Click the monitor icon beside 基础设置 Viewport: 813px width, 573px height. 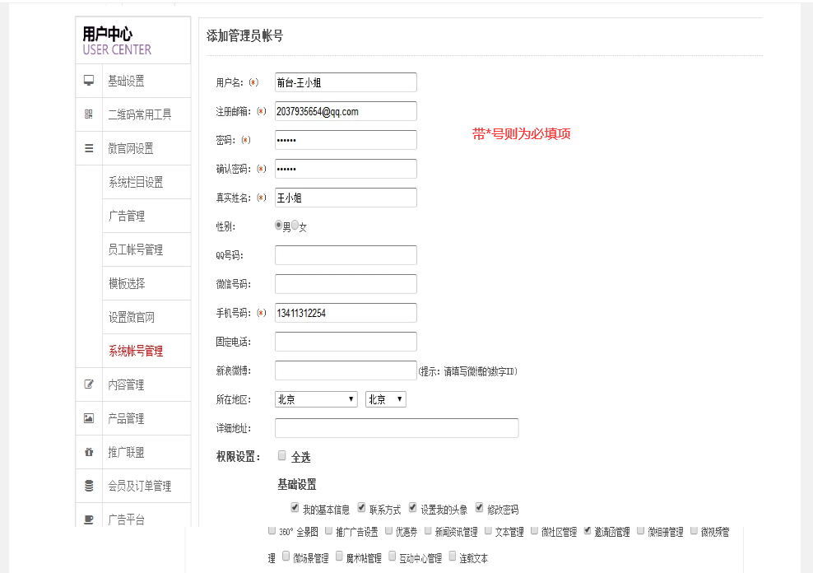pos(89,81)
